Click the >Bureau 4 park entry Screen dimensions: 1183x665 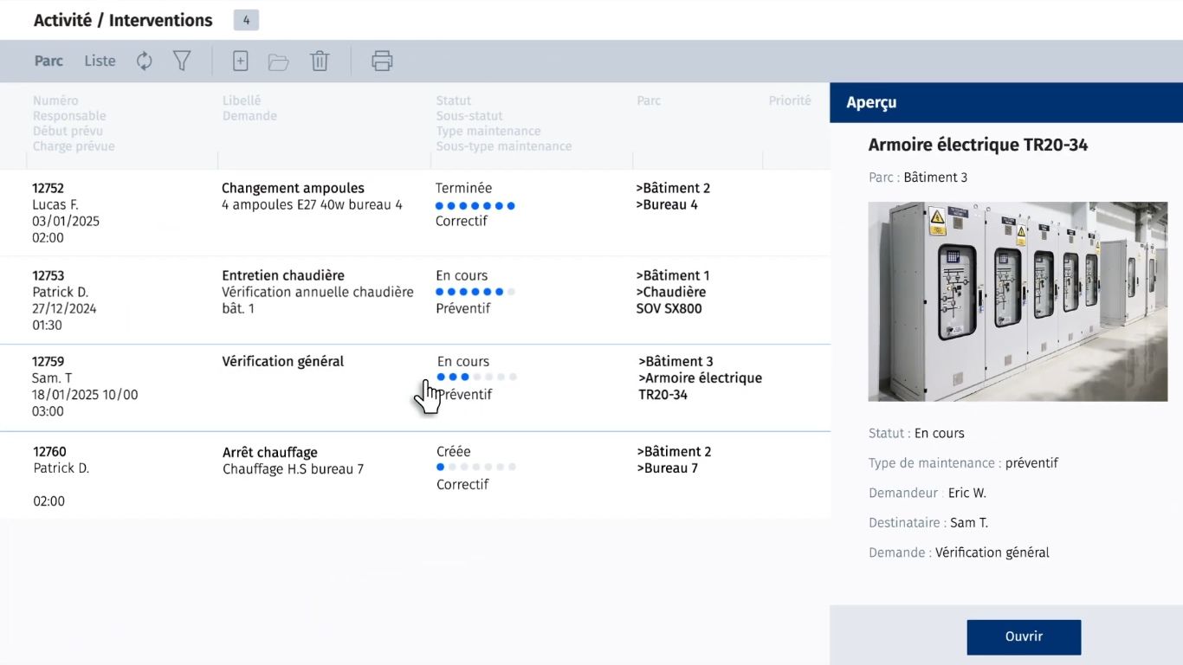(x=667, y=204)
